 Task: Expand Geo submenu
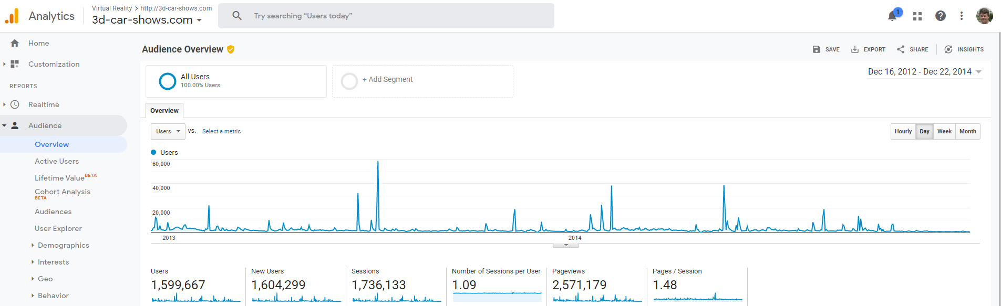pyautogui.click(x=33, y=279)
